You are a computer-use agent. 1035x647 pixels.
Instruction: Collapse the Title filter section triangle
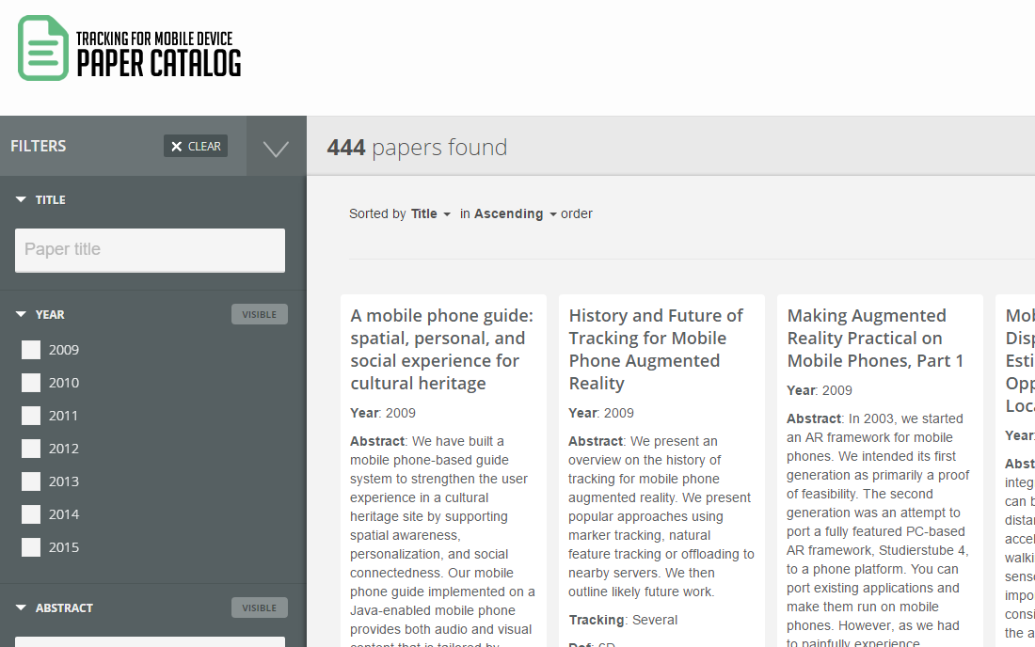point(21,199)
